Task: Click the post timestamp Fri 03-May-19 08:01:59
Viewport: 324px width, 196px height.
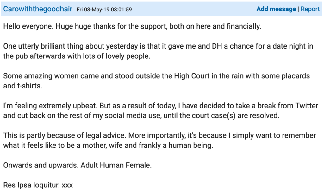Action: (x=104, y=10)
